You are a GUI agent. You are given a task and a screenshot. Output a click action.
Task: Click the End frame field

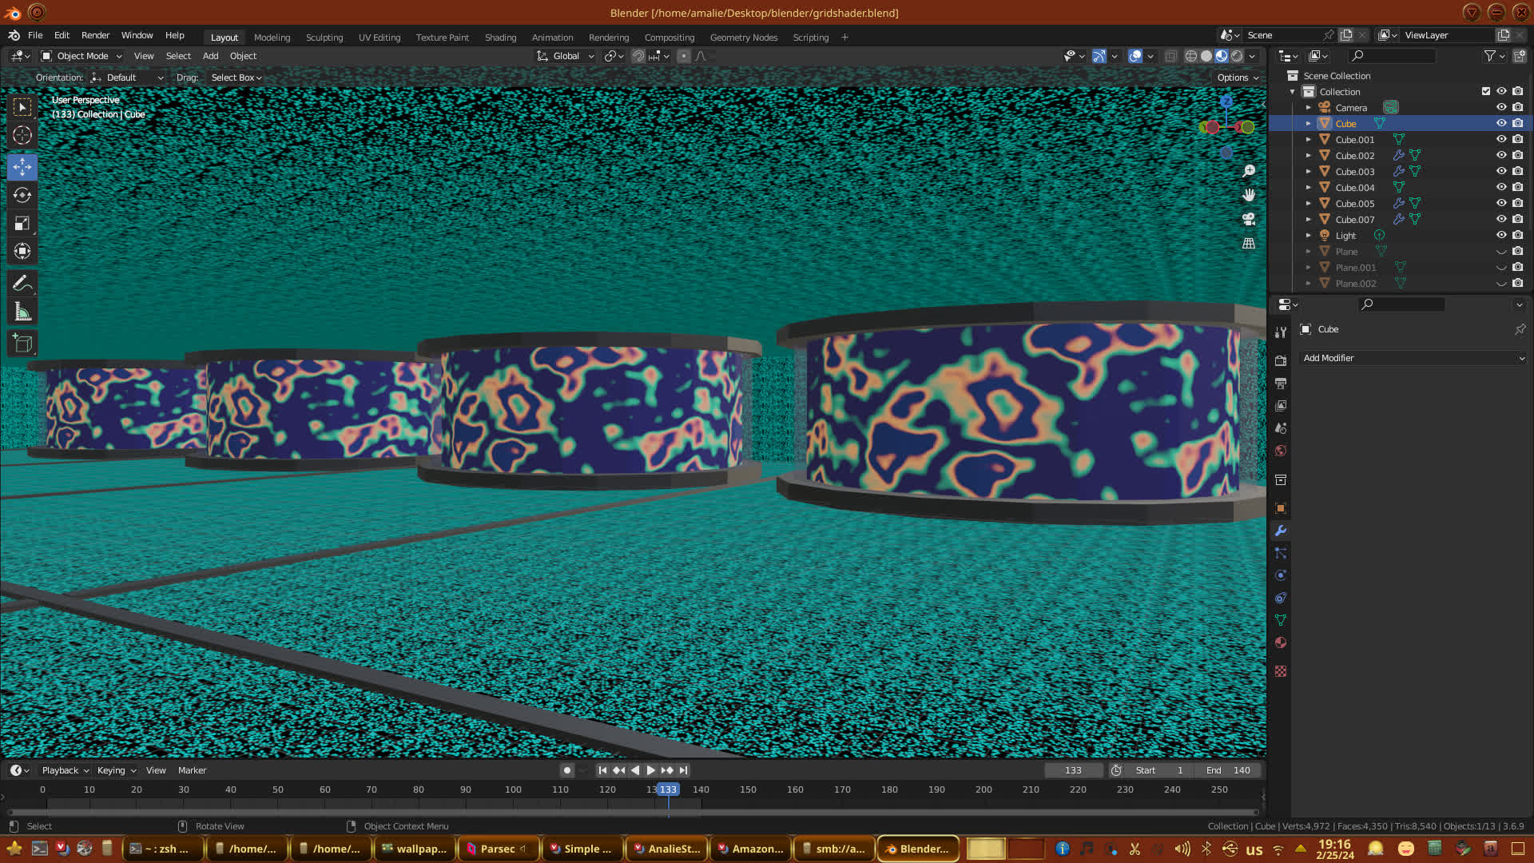(x=1228, y=770)
